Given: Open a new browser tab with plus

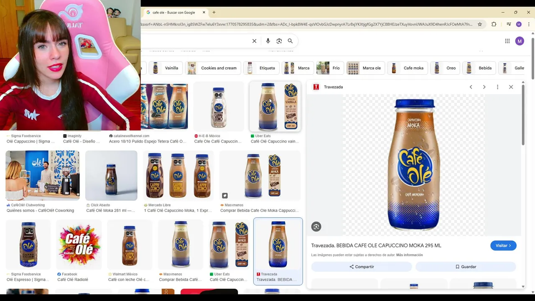Looking at the screenshot, I should point(214,13).
